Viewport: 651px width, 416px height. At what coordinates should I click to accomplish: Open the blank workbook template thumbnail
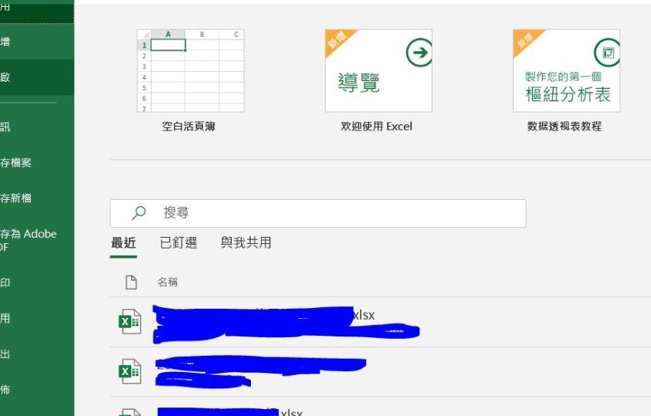191,70
